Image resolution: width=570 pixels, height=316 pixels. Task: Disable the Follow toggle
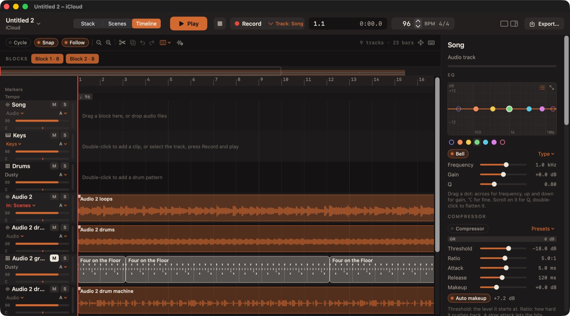tap(75, 43)
